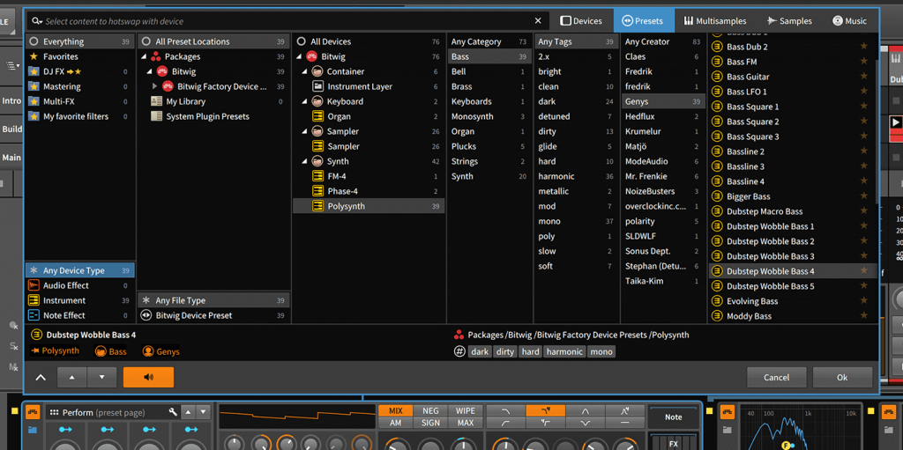
Task: Click the Packages red dots icon in path bar
Action: (x=459, y=335)
